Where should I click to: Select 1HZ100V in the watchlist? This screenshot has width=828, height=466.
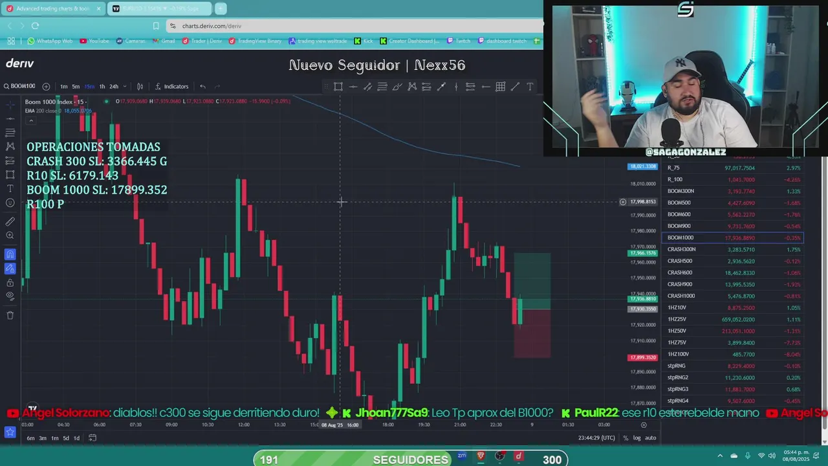click(x=734, y=354)
